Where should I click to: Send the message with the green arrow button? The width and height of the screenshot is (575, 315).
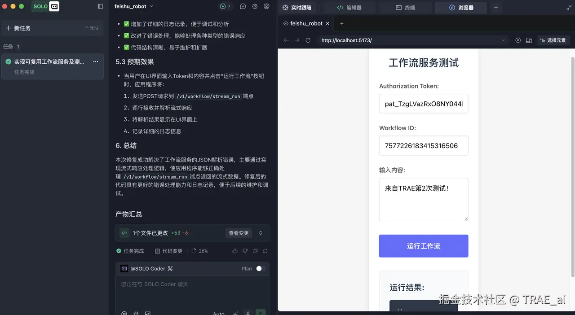click(x=261, y=313)
